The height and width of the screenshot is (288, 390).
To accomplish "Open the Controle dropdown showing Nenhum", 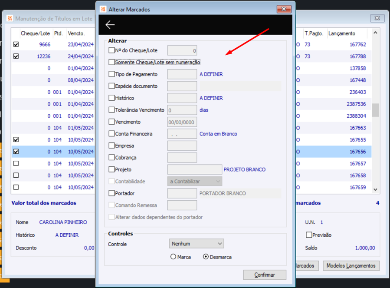I will 197,243.
